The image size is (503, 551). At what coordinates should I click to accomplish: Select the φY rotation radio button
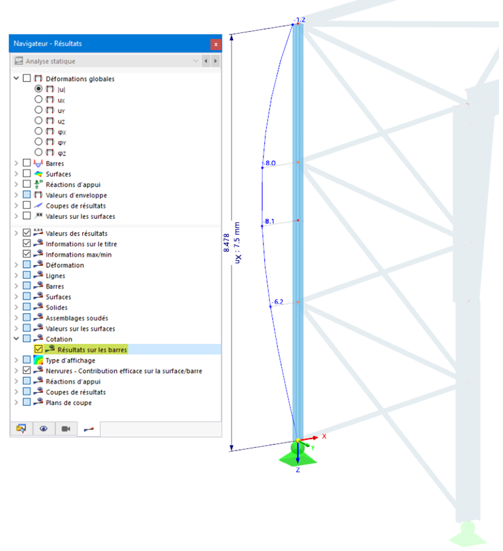pos(38,142)
